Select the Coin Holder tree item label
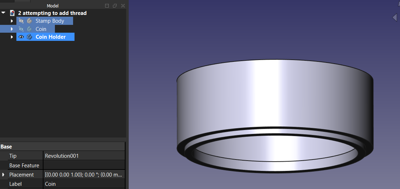The height and width of the screenshot is (189, 400). [x=51, y=37]
